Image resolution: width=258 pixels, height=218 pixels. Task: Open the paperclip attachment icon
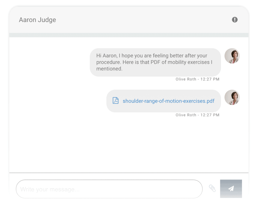coord(212,188)
